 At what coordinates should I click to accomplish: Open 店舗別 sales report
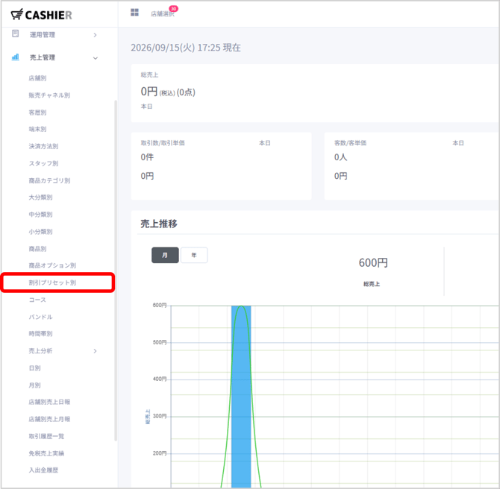[x=37, y=78]
